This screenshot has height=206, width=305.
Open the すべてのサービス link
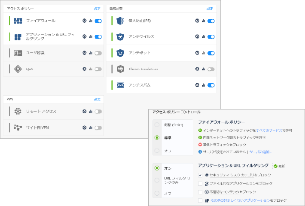(269, 130)
